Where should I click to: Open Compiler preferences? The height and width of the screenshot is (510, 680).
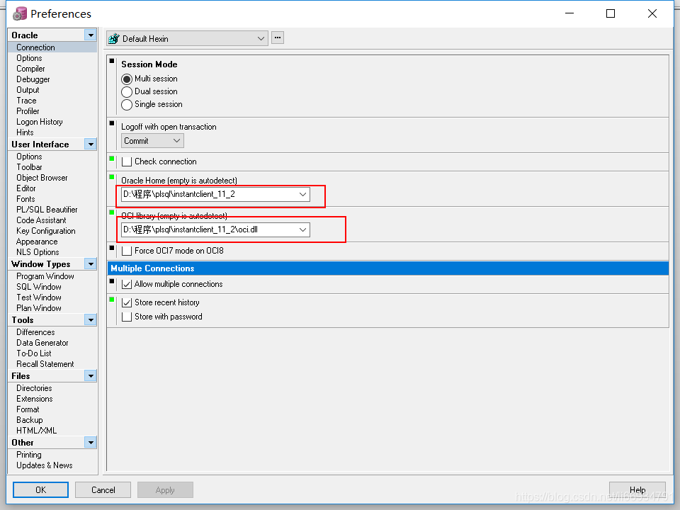(30, 69)
